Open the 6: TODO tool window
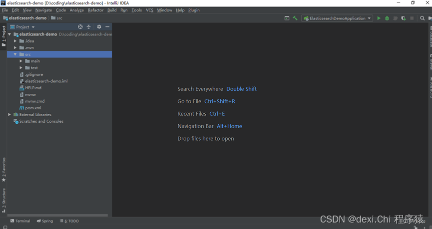 pyautogui.click(x=69, y=221)
